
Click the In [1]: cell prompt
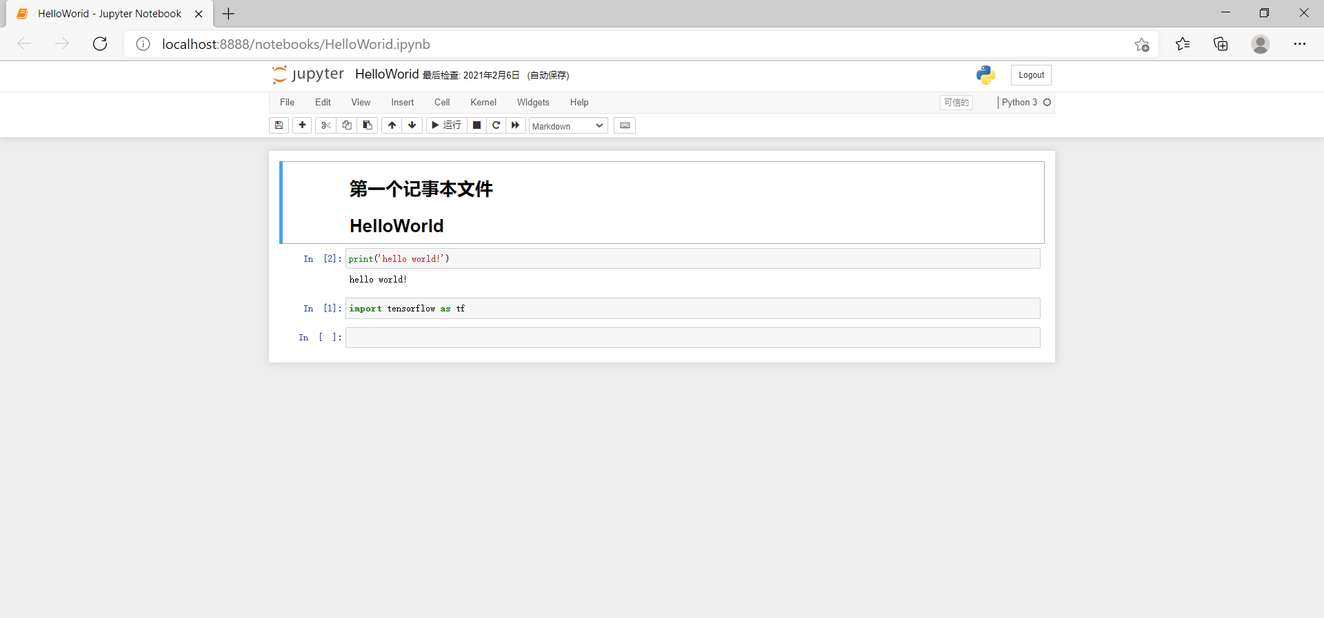click(x=322, y=309)
